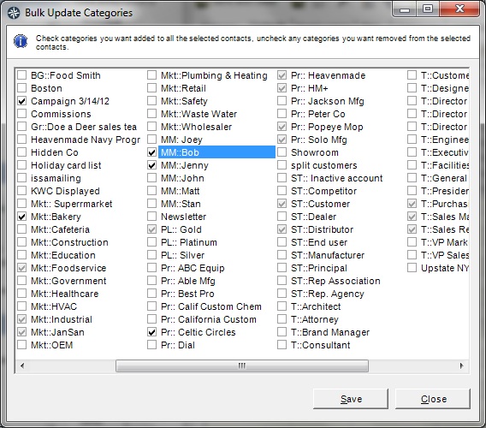
Task: Check the Showroom category checkbox
Action: (282, 152)
